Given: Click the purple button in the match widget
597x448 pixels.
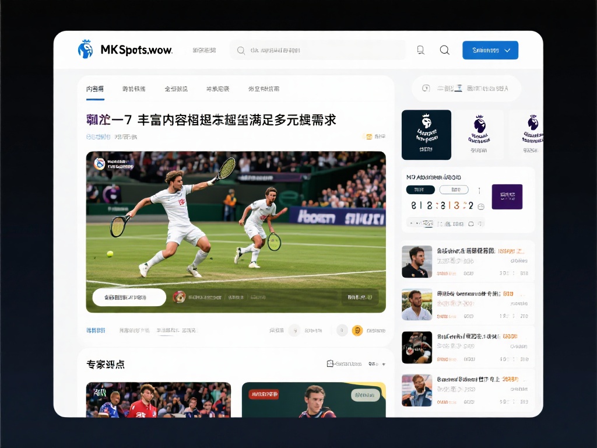Looking at the screenshot, I should click(507, 197).
